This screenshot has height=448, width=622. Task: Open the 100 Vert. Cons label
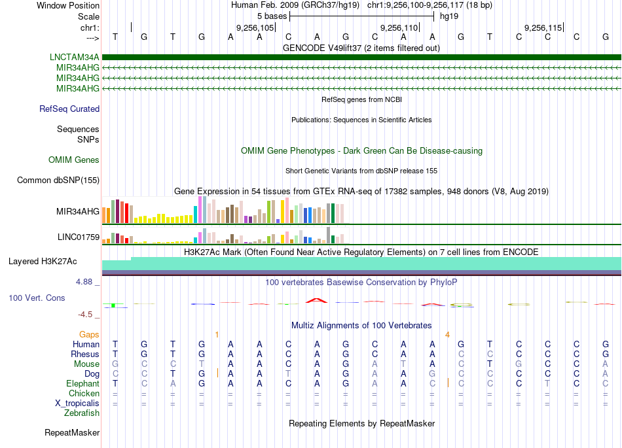(x=37, y=298)
